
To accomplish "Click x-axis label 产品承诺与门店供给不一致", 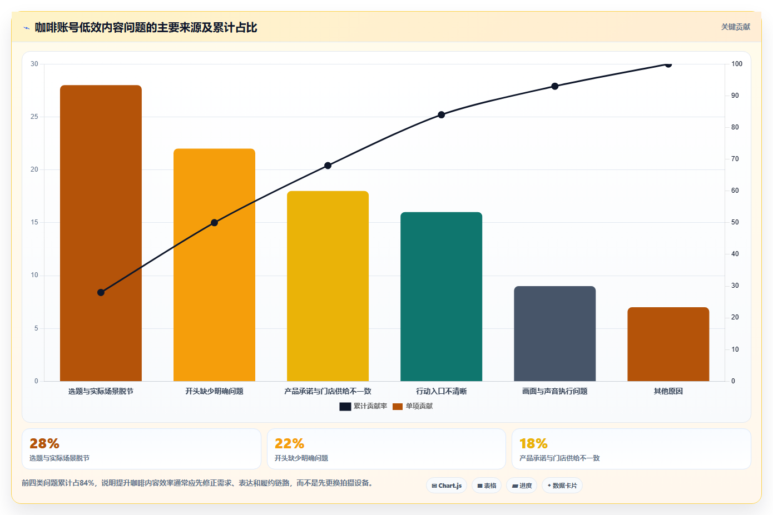I will (328, 391).
